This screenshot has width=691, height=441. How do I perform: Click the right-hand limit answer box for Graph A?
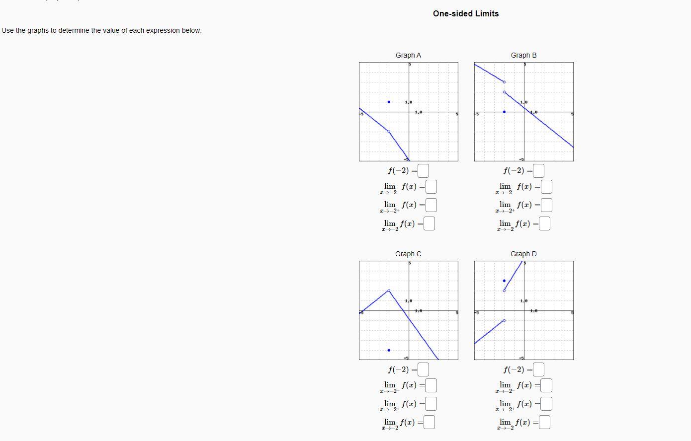pyautogui.click(x=431, y=205)
